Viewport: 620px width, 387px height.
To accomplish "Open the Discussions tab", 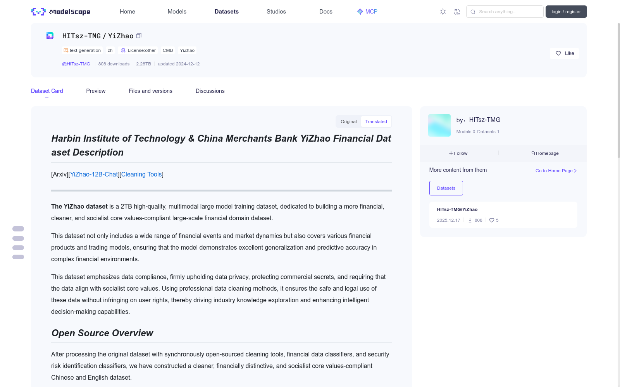I will pyautogui.click(x=210, y=91).
